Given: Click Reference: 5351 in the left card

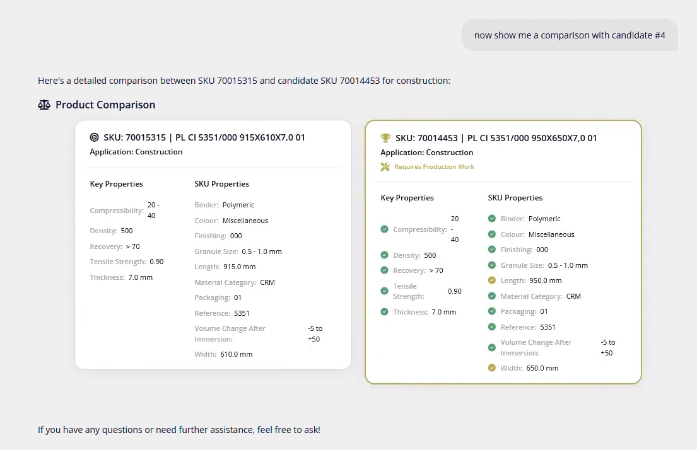Looking at the screenshot, I should point(222,313).
